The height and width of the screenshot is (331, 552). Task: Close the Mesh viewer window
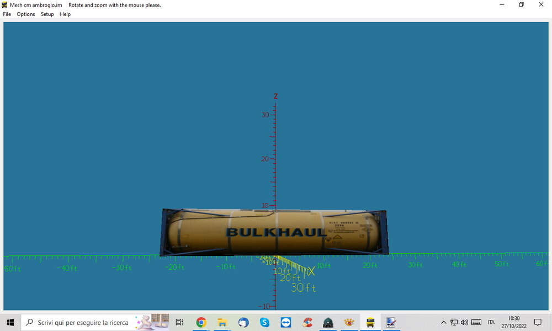click(541, 4)
